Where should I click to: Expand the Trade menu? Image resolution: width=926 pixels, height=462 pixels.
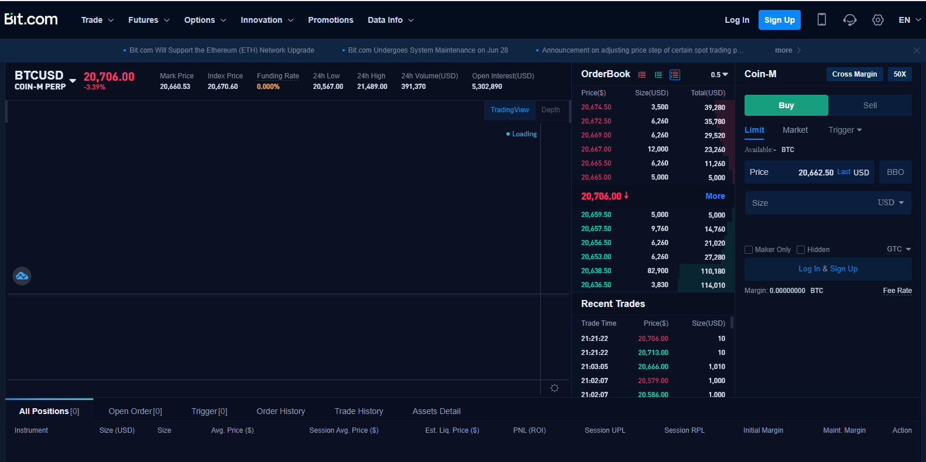pyautogui.click(x=97, y=20)
